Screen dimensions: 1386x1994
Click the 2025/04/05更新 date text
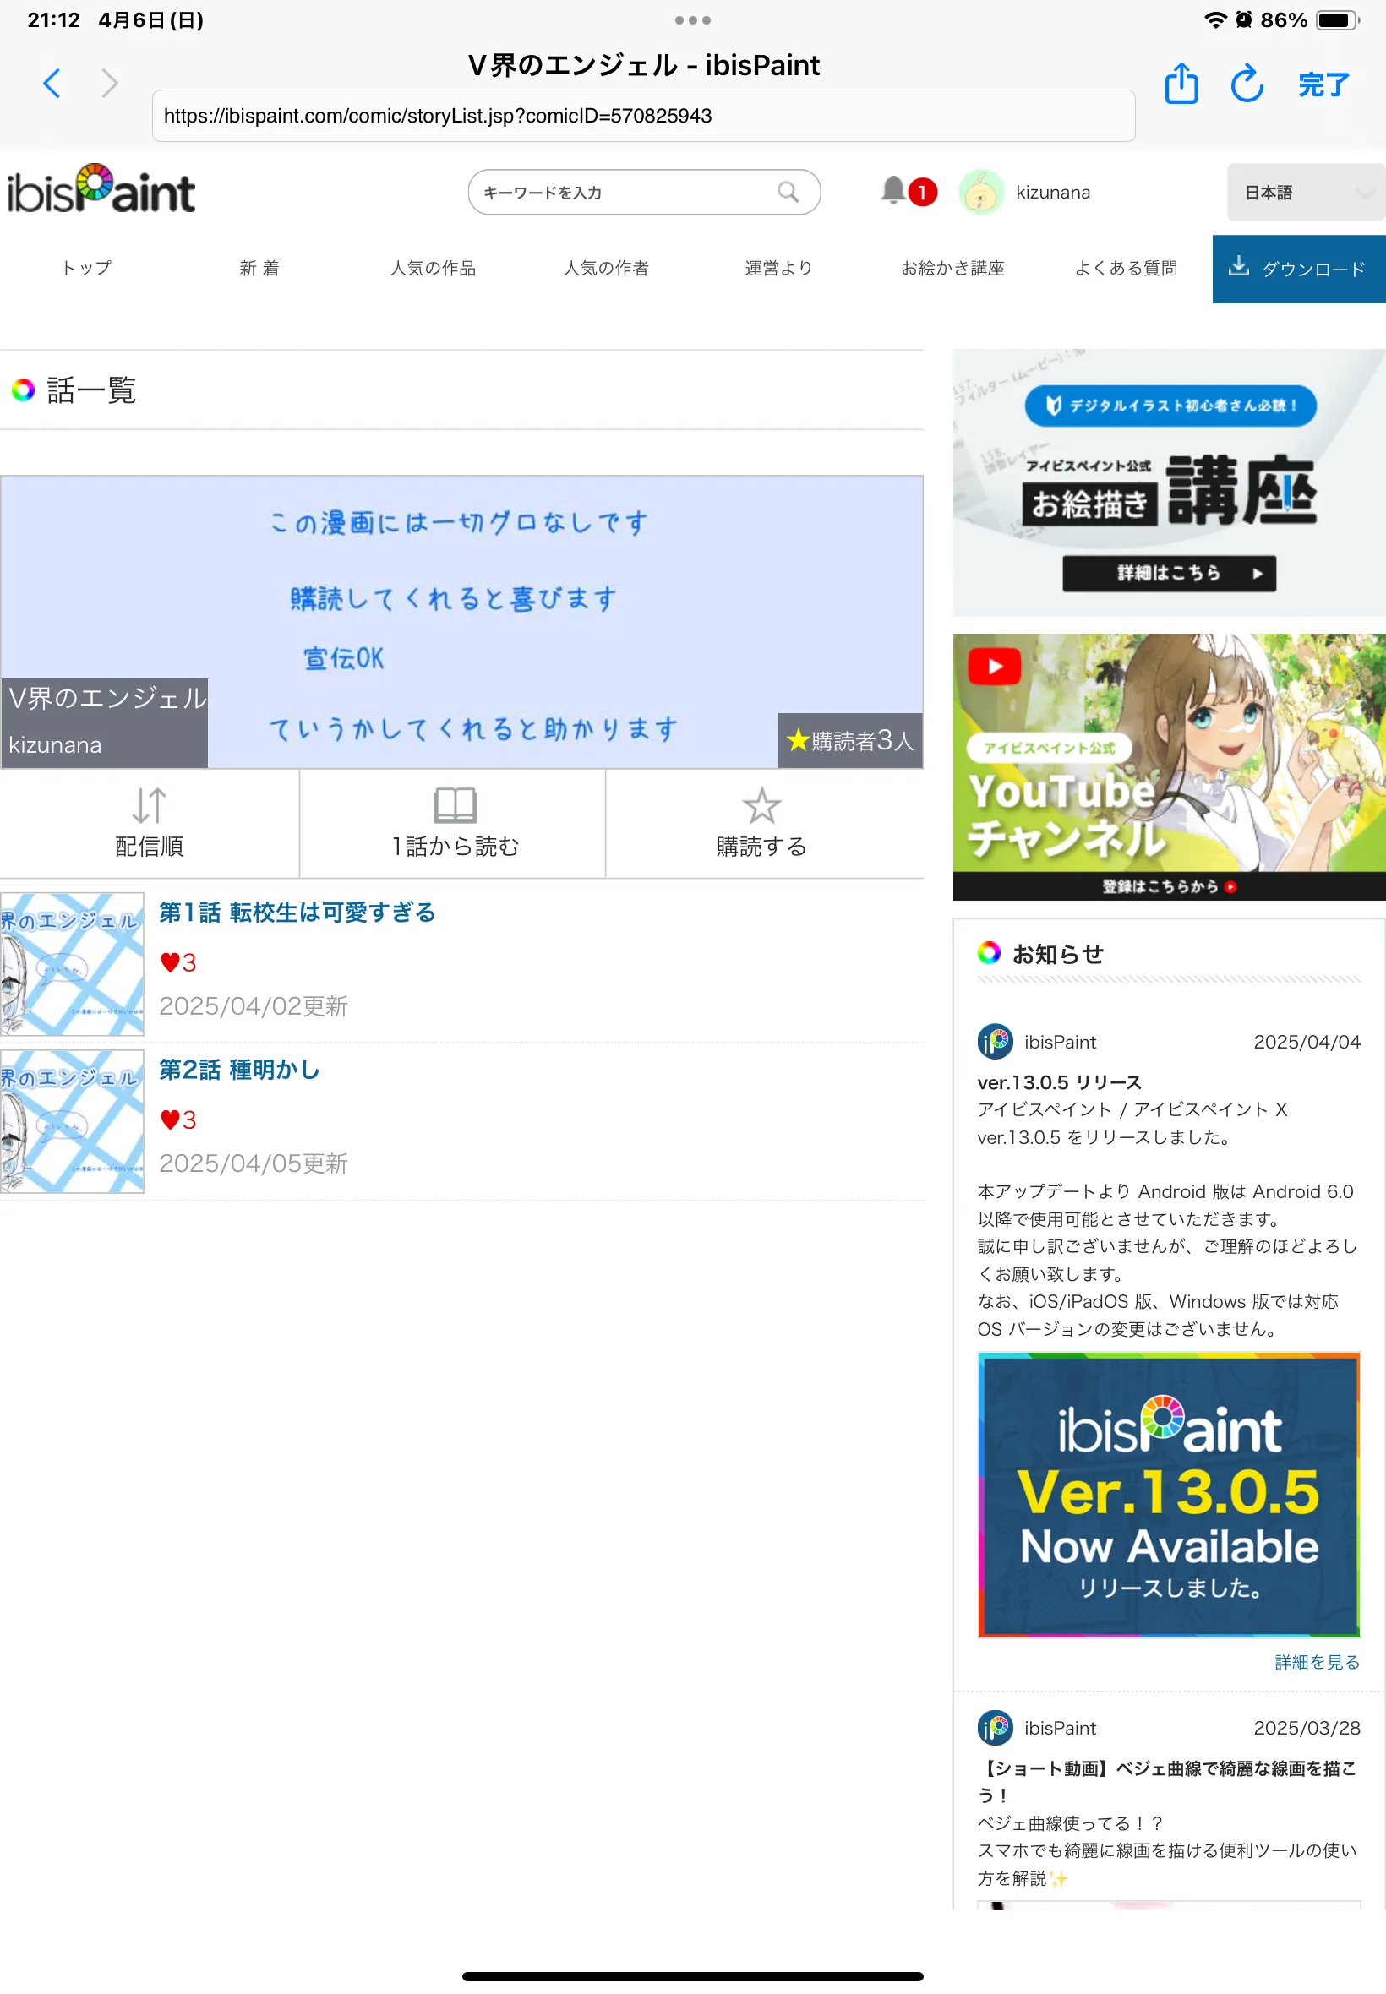[x=254, y=1163]
